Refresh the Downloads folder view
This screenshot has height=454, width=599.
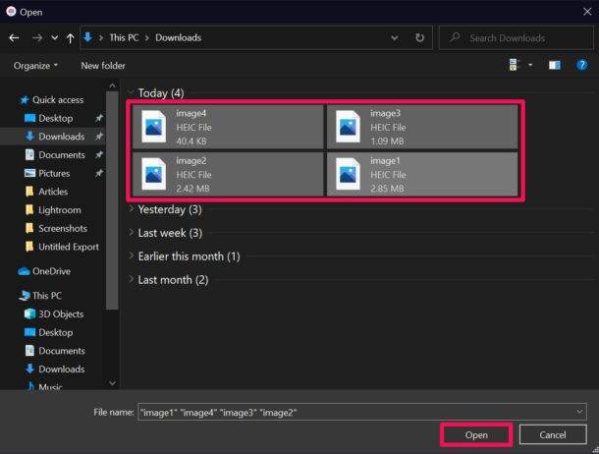pos(420,38)
